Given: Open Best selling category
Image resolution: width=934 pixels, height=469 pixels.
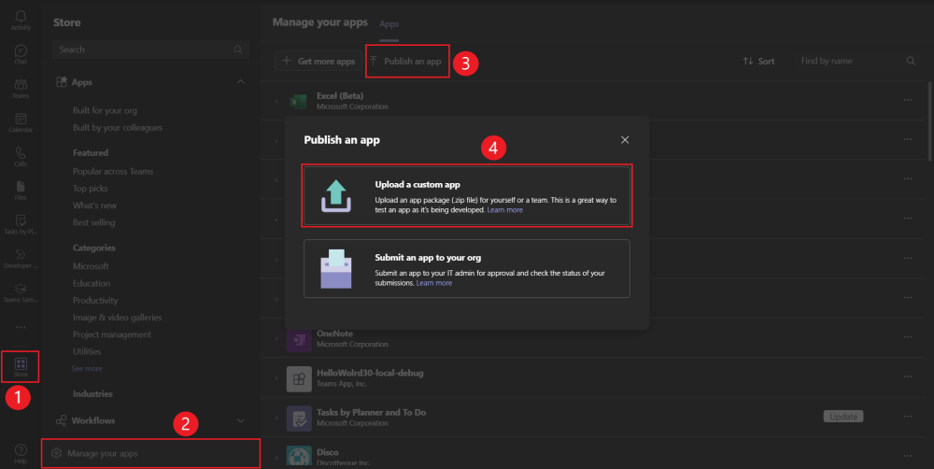Looking at the screenshot, I should pyautogui.click(x=93, y=222).
